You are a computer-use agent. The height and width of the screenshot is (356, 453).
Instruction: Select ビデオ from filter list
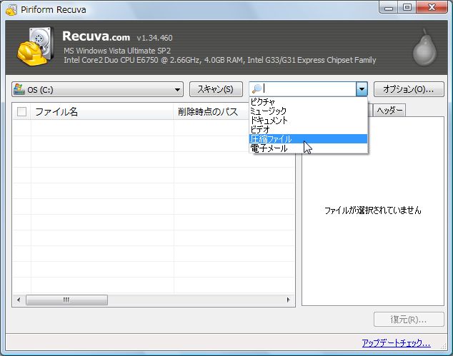(308, 130)
